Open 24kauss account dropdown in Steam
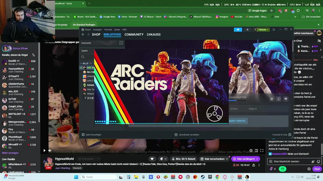 click(263, 30)
